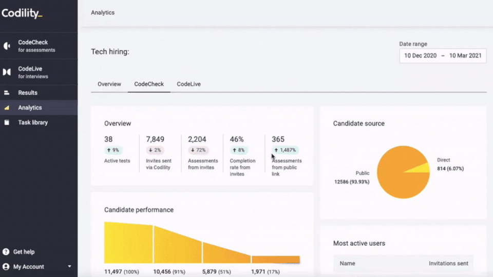Click the Candidate performance heading
Screen dimensions: 493x277
pos(139,210)
